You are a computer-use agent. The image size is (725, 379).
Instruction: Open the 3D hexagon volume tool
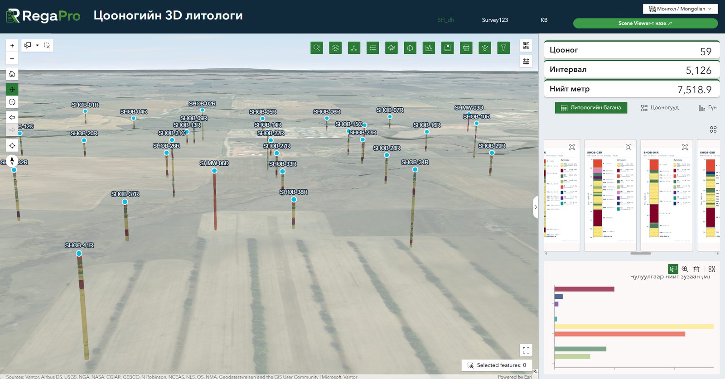tap(410, 48)
